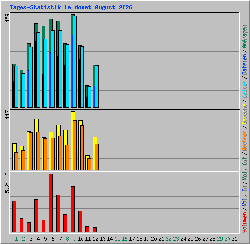Click the Dateien legend label

(x=244, y=64)
